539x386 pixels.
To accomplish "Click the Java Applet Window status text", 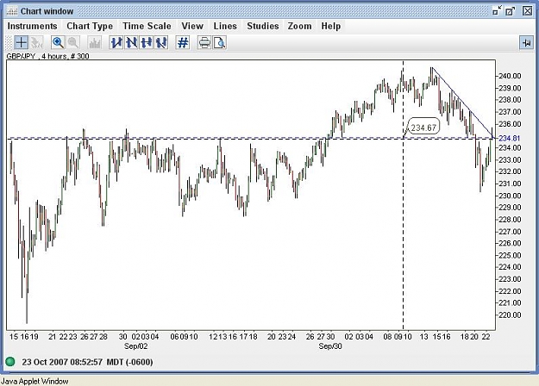I will point(34,381).
